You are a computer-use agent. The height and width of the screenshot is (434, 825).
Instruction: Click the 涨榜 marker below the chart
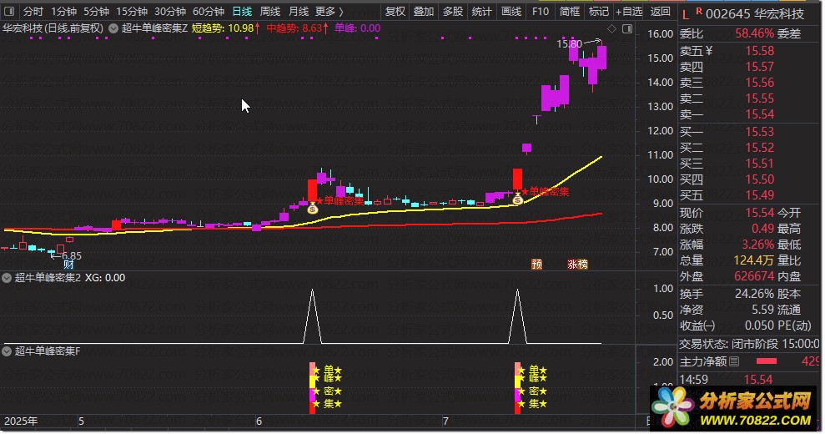577,264
